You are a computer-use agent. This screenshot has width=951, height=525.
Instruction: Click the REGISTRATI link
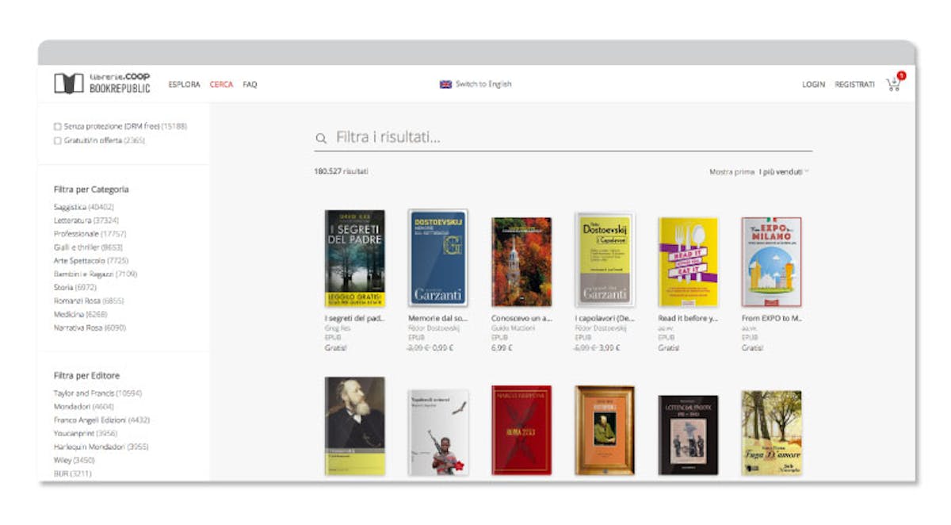[854, 84]
